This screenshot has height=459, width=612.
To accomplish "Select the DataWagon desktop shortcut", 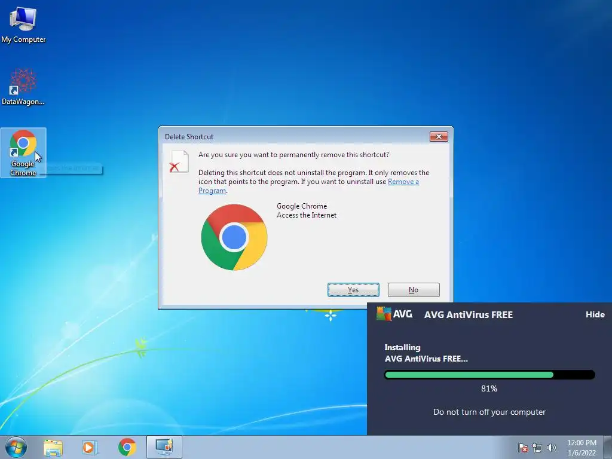I will pyautogui.click(x=23, y=87).
